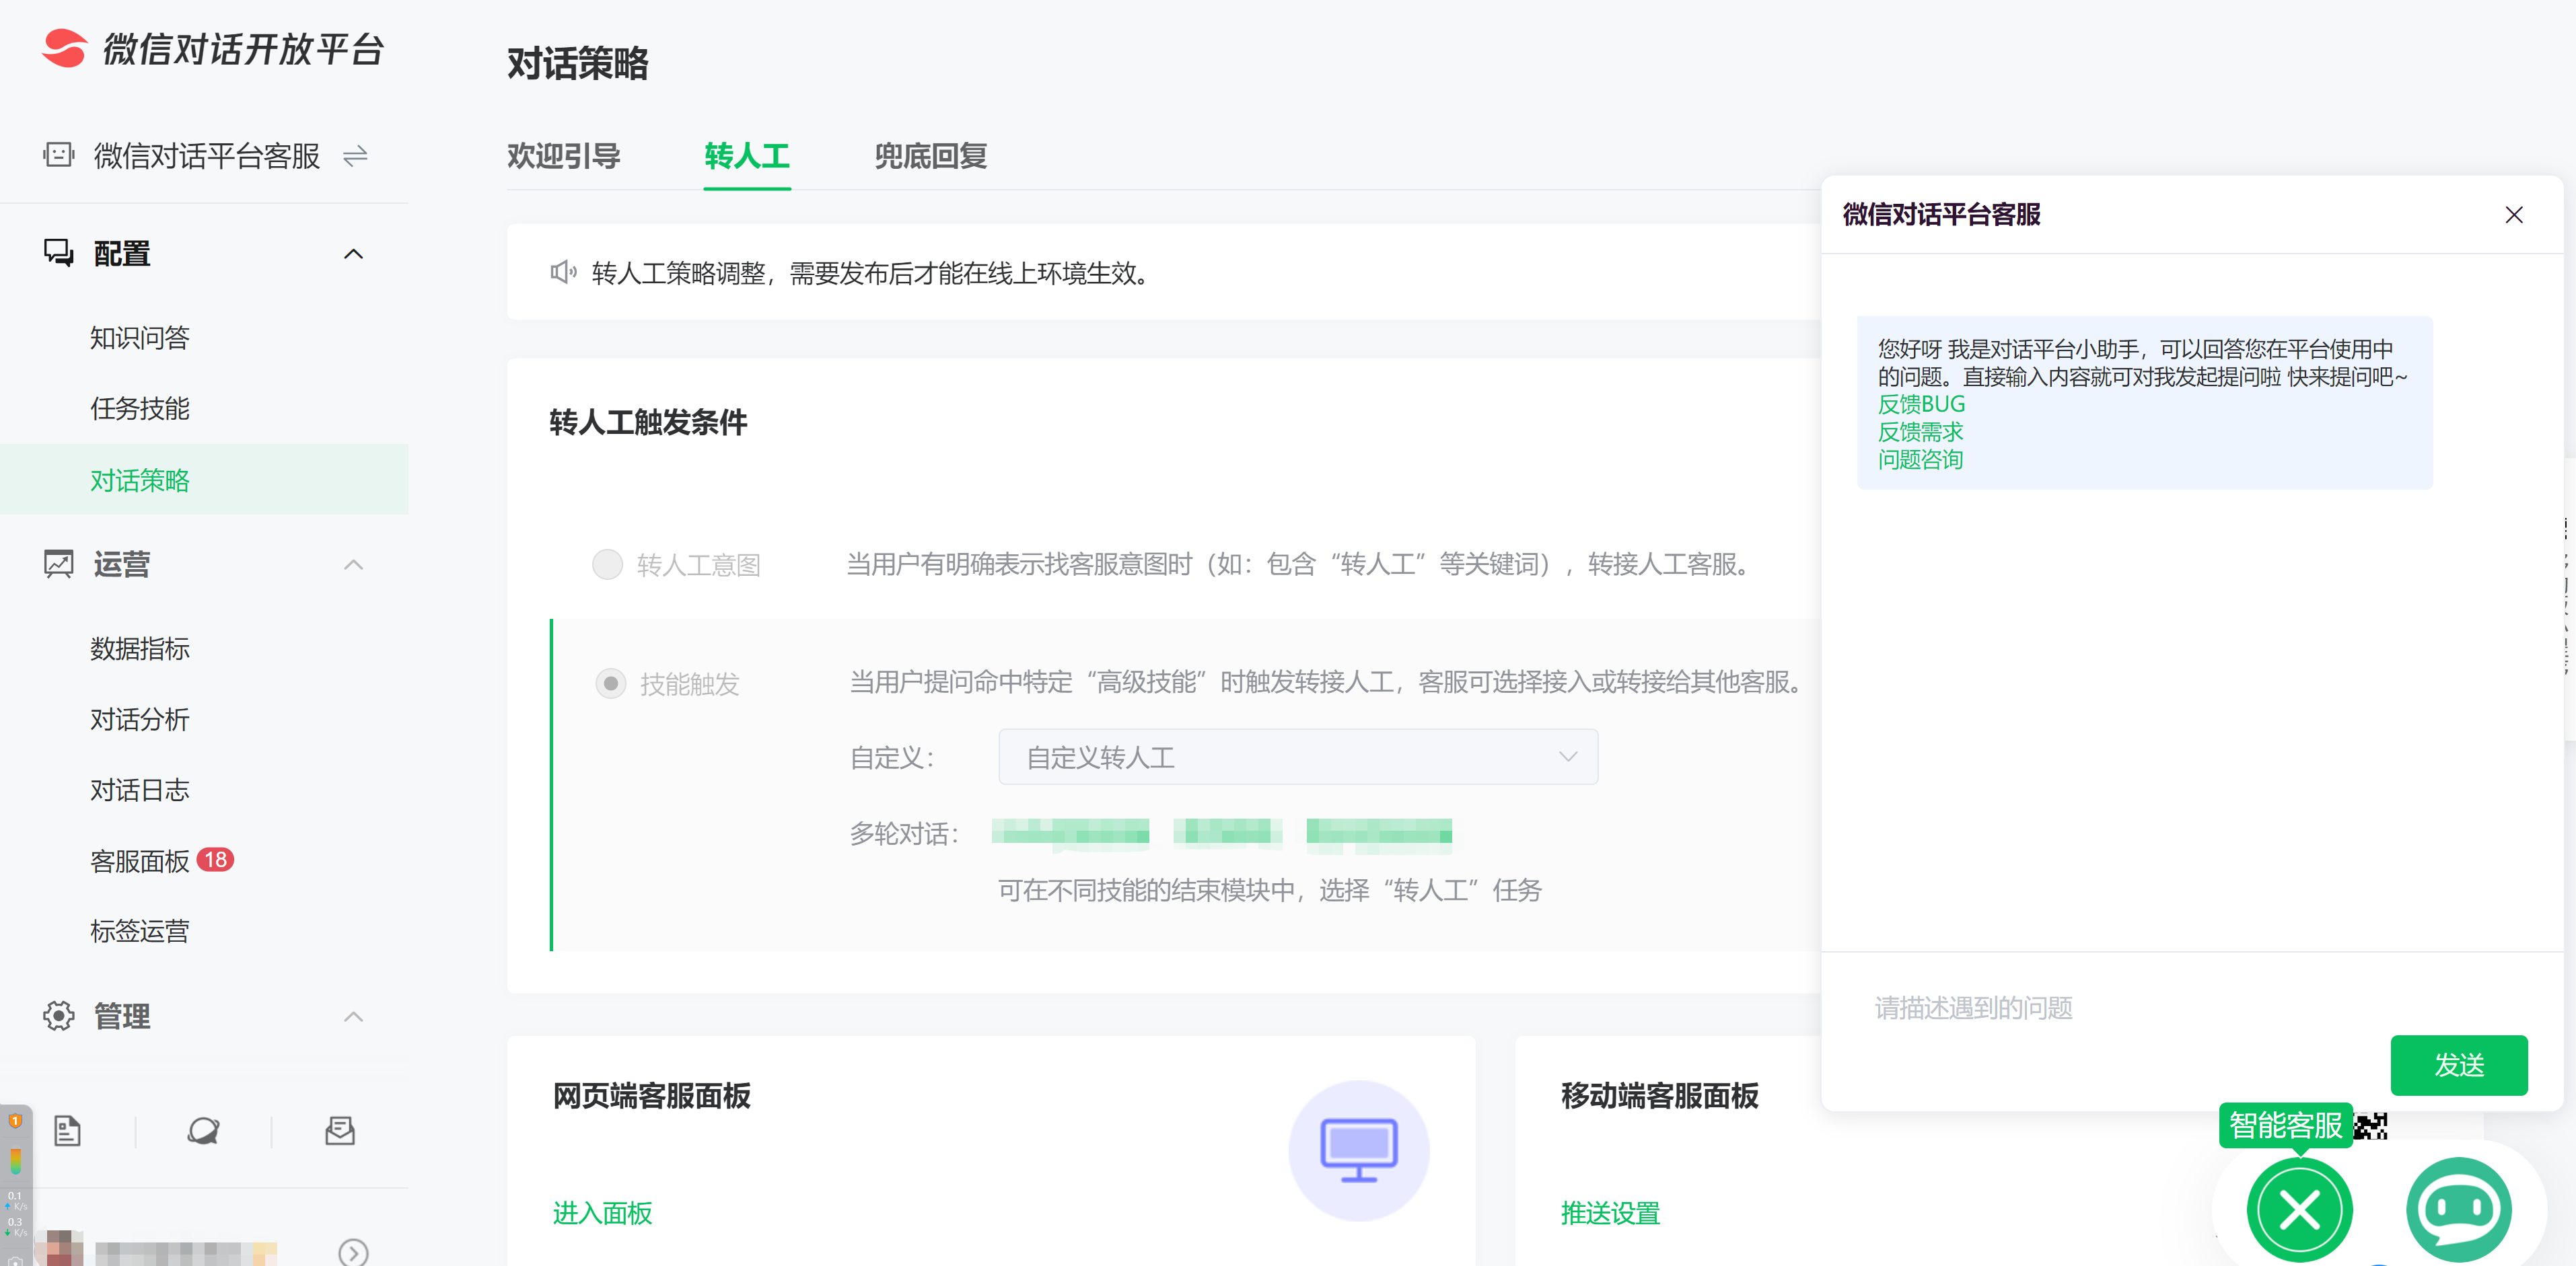Click the switch-bot arrows icon beside 微信对话平台客服
This screenshot has width=2576, height=1266.
355,156
